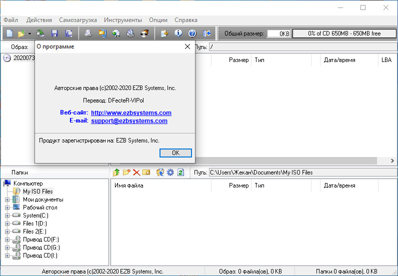This screenshot has height=276, width=398.
Task: Open the Инструменты menu
Action: tap(123, 20)
